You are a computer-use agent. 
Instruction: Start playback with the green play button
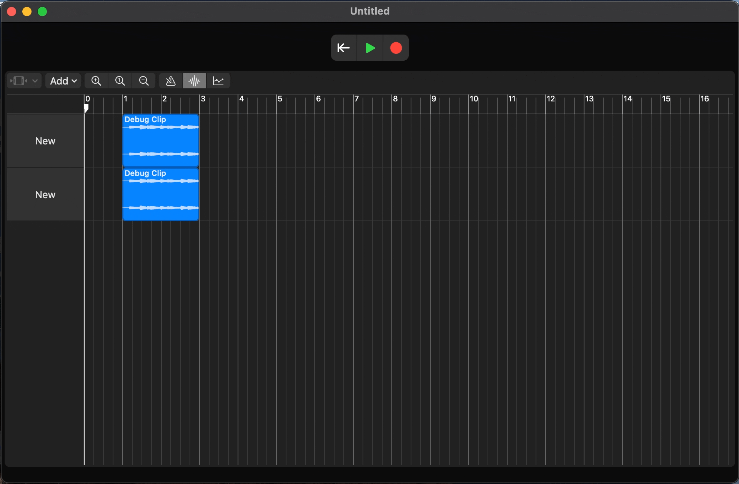(x=370, y=48)
